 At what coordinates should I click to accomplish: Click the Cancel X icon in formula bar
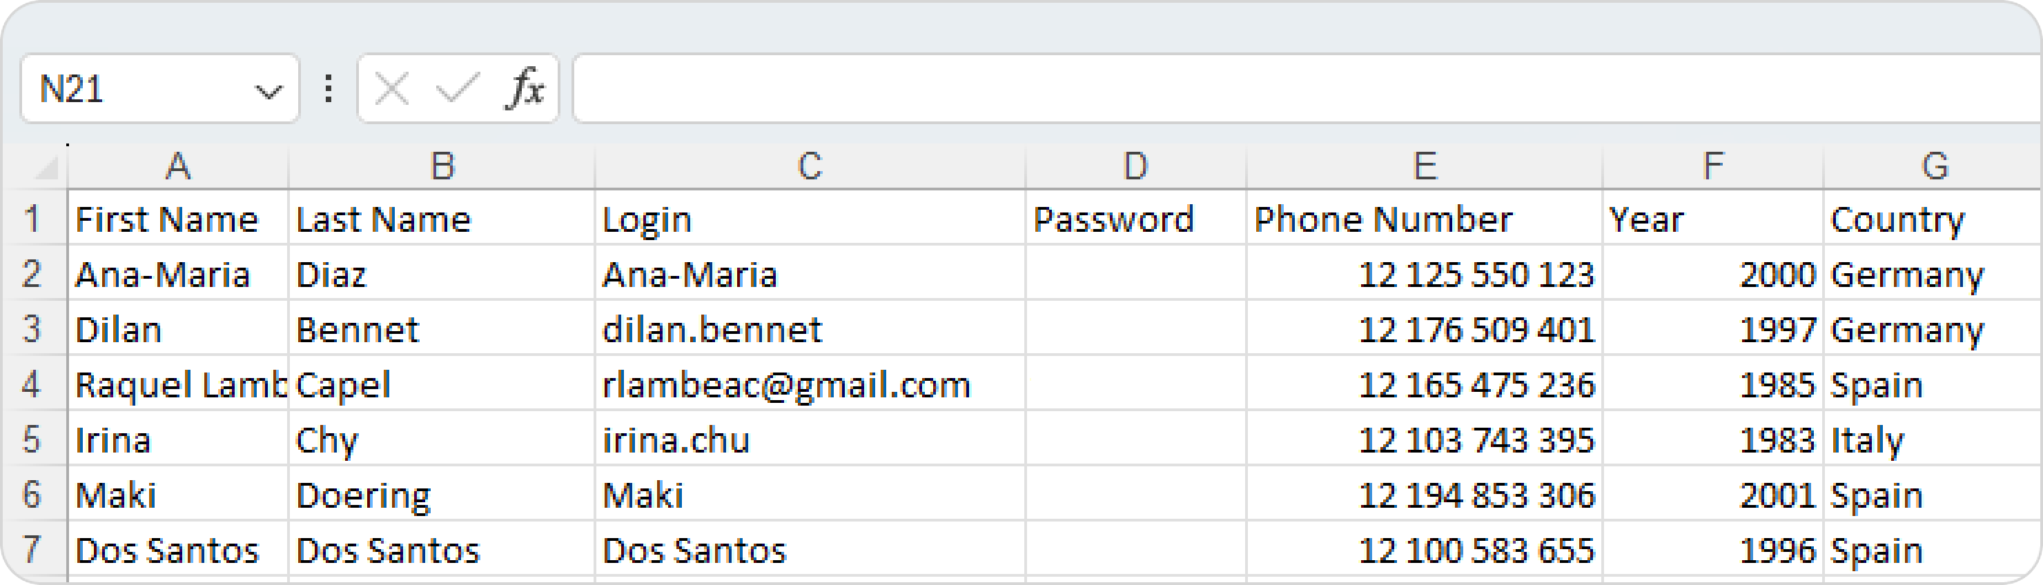[x=392, y=89]
